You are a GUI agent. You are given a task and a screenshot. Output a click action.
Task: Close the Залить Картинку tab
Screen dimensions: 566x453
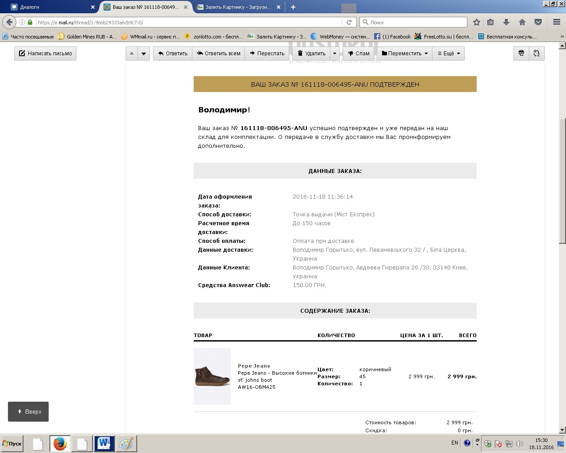(278, 7)
